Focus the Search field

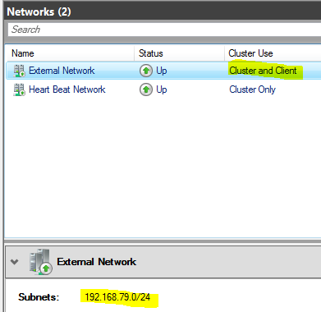point(164,30)
